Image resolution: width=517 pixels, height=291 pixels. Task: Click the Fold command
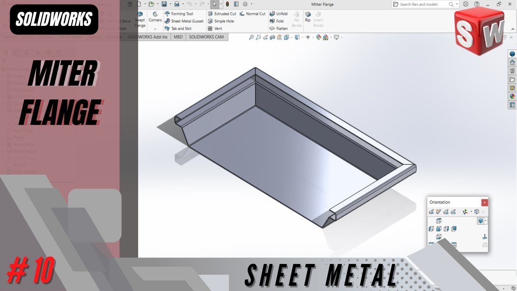pos(276,21)
